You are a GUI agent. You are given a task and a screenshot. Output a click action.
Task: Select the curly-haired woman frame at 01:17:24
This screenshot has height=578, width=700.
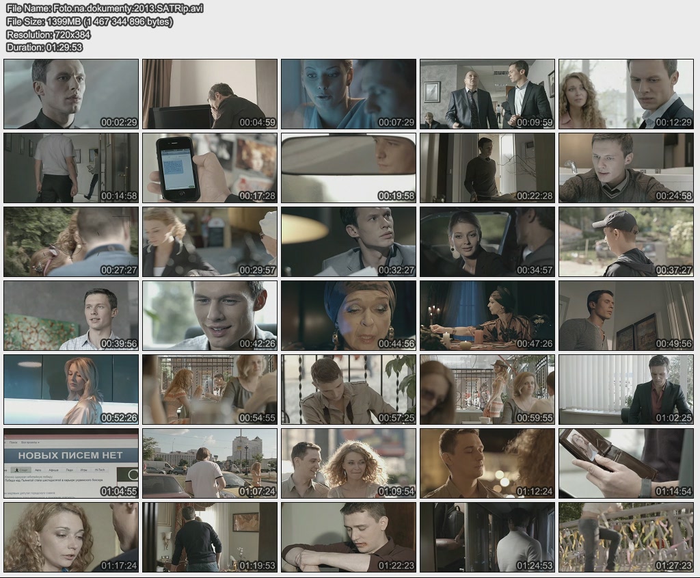[71, 537]
